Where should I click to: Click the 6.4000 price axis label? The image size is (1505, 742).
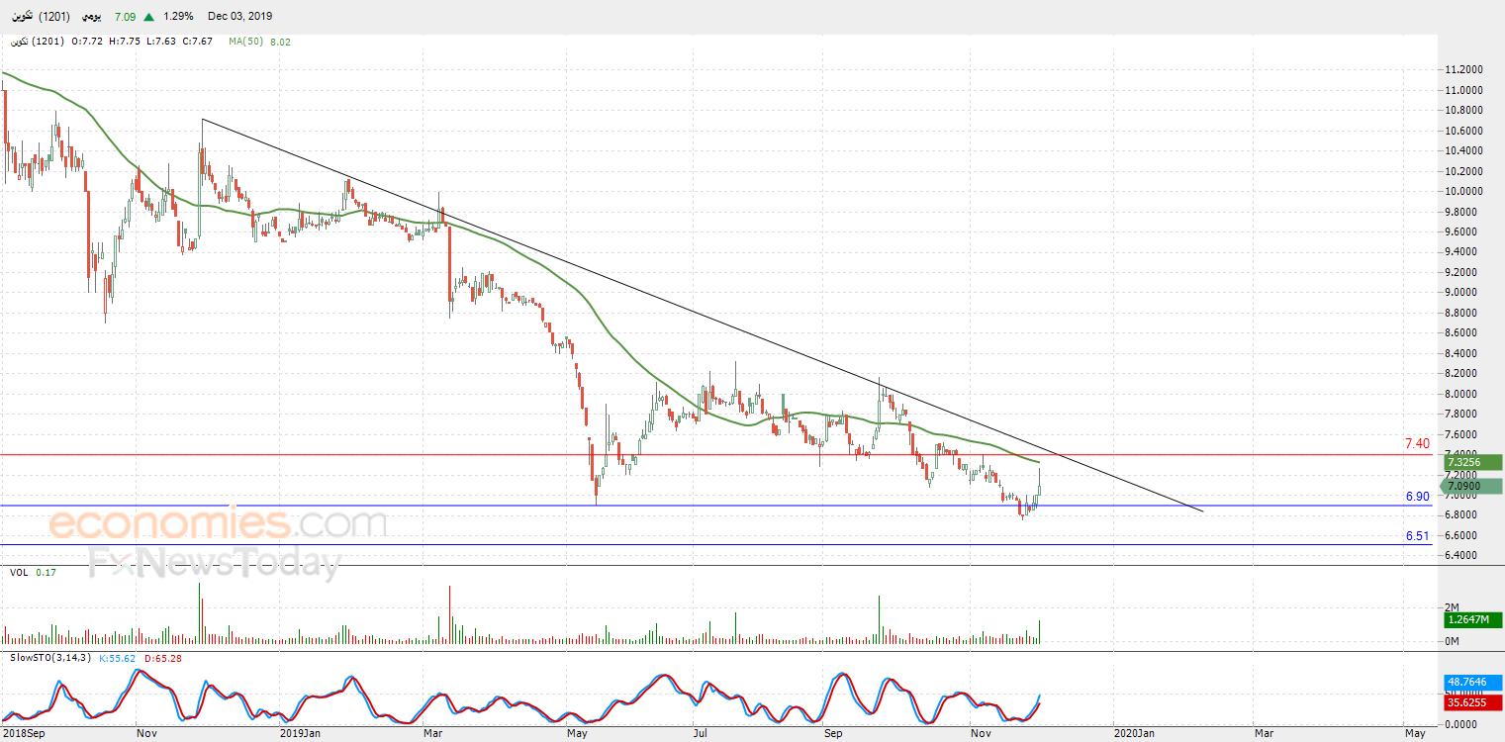point(1462,556)
